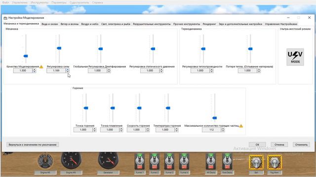The image size is (316, 177).
Task: Click the Настройки Моделирования title bar icon
Action: (x=5, y=18)
